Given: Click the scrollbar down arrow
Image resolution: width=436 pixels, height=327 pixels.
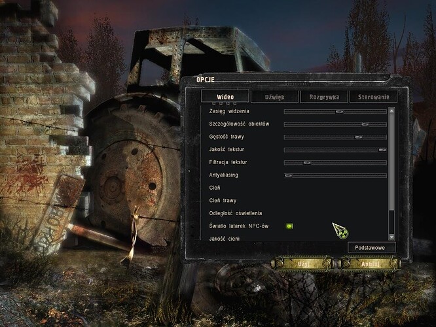Looking at the screenshot, I should (391, 237).
